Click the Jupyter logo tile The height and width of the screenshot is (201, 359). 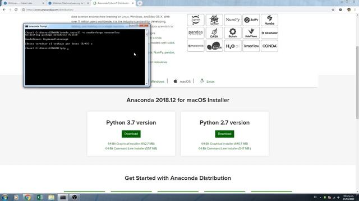[196, 20]
